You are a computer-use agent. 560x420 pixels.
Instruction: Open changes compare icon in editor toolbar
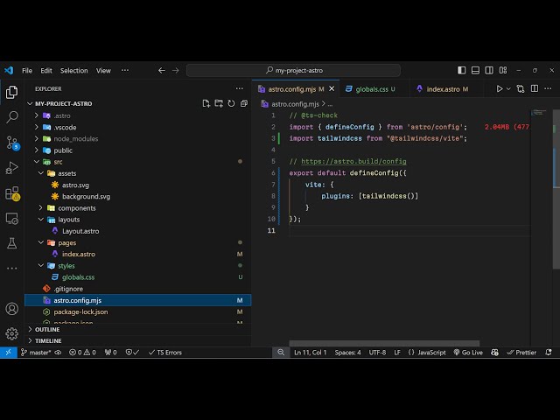(x=521, y=89)
